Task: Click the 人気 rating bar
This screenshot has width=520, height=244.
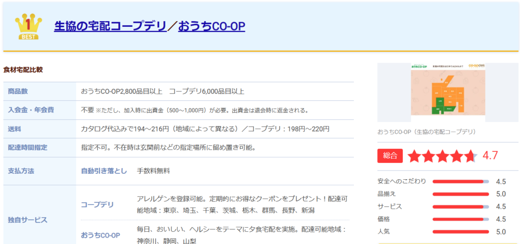Action: [460, 232]
